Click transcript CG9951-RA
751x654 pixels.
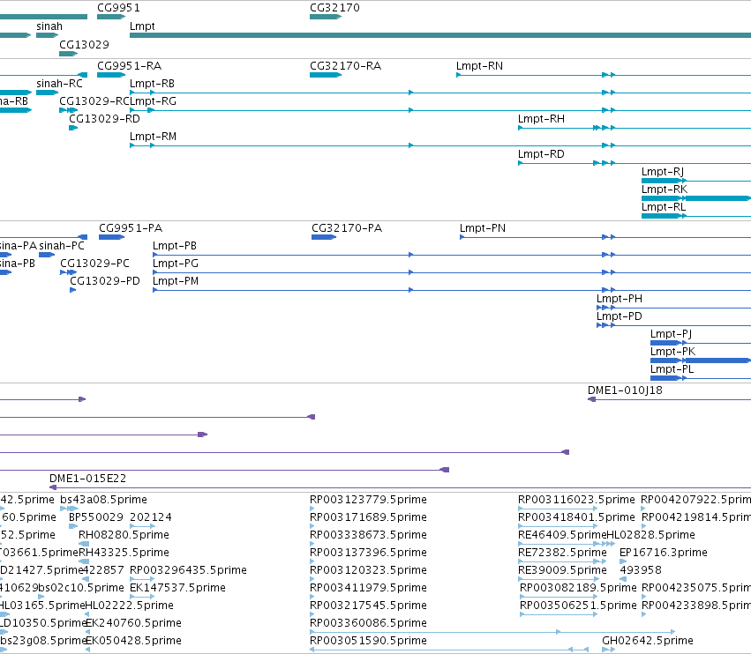point(111,75)
